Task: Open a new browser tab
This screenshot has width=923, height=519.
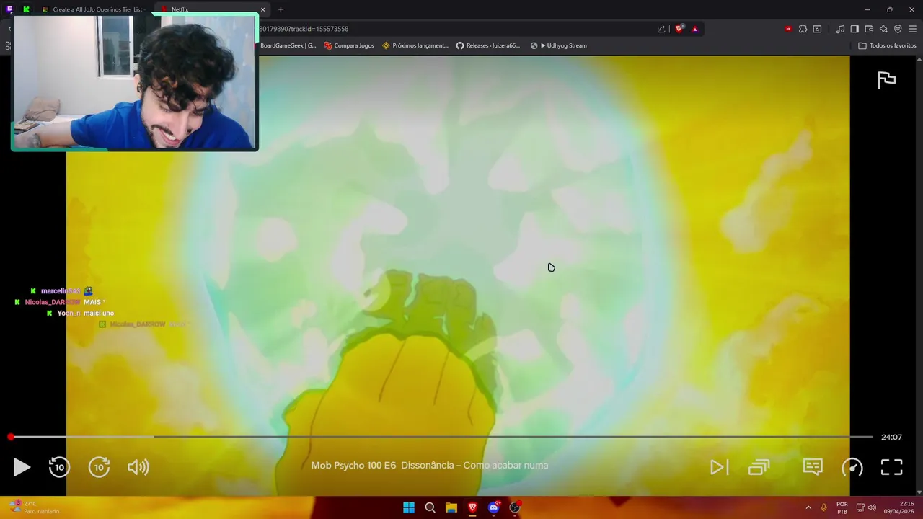Action: pos(281,9)
